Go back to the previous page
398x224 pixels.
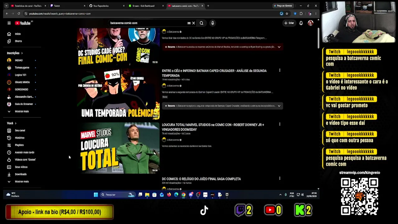[7, 14]
